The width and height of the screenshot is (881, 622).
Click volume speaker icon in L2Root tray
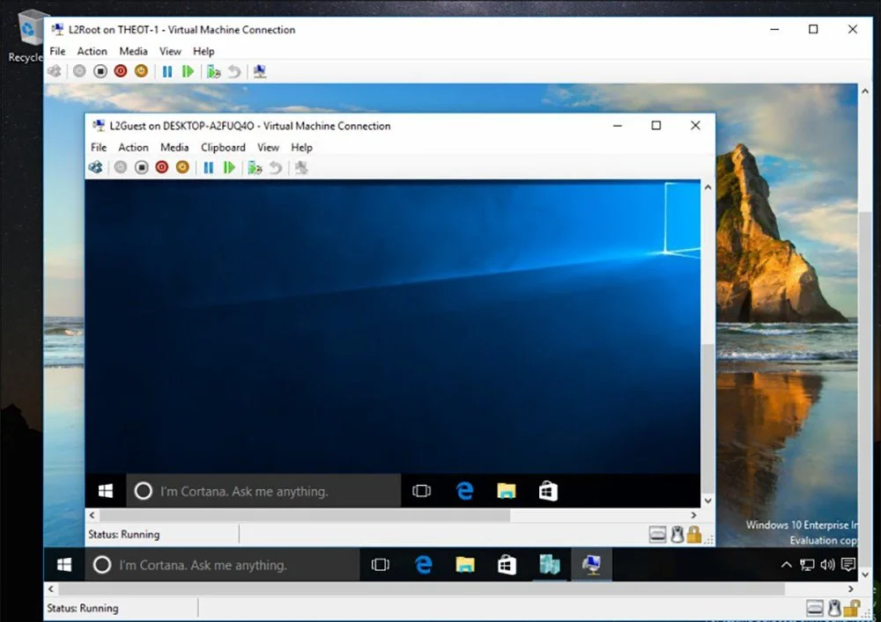click(x=827, y=564)
